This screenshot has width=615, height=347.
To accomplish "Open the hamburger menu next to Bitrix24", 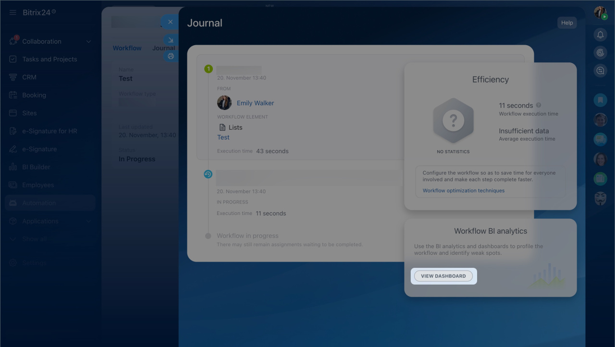I will tap(12, 12).
